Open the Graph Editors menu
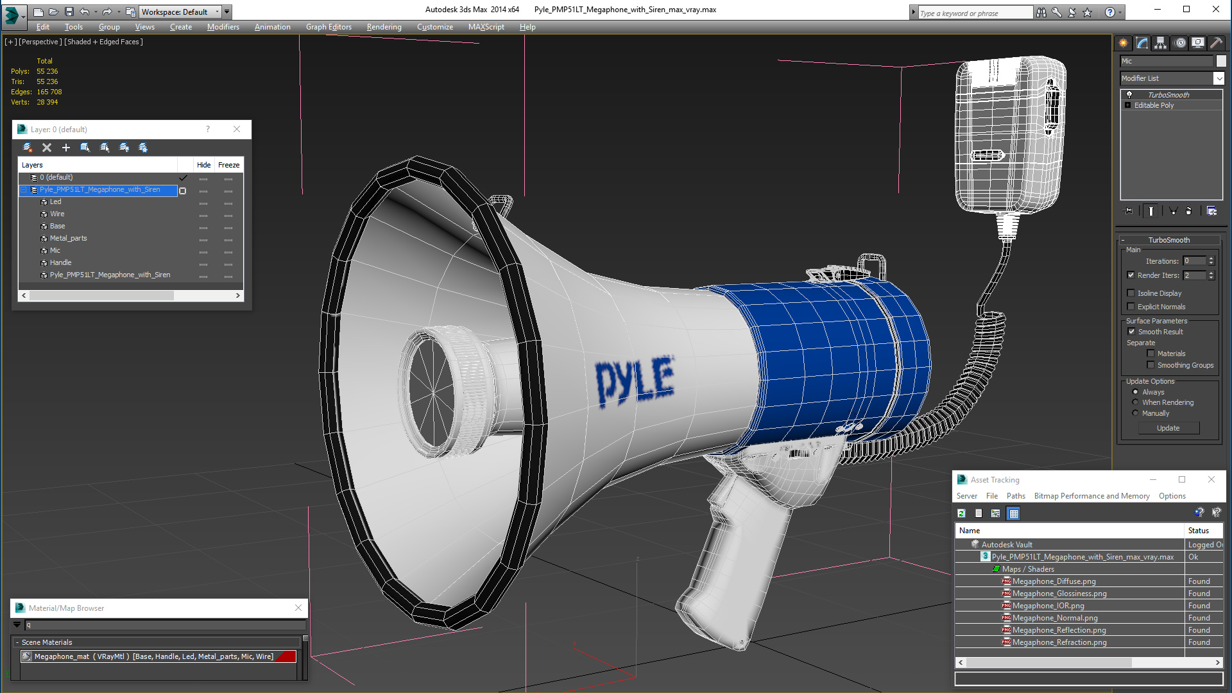The width and height of the screenshot is (1232, 693). coord(329,27)
